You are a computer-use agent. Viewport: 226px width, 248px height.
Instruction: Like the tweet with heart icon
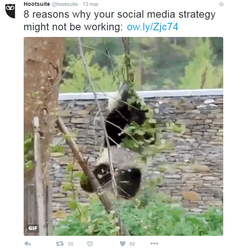pyautogui.click(x=123, y=244)
